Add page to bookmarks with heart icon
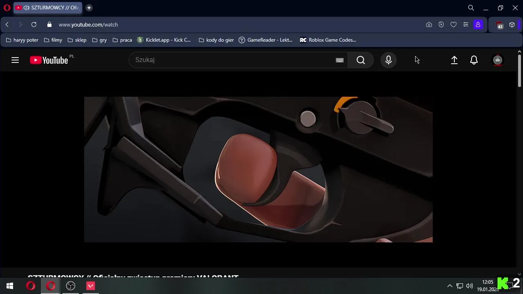 [x=454, y=24]
